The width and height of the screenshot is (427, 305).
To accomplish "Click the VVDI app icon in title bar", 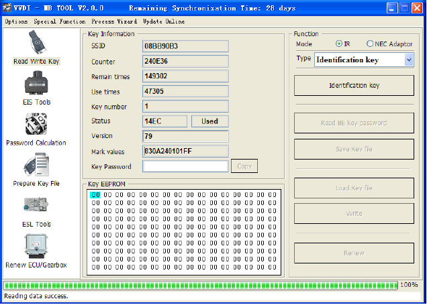I will pos(7,7).
